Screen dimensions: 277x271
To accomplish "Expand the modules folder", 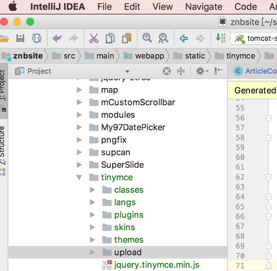I will [x=79, y=115].
